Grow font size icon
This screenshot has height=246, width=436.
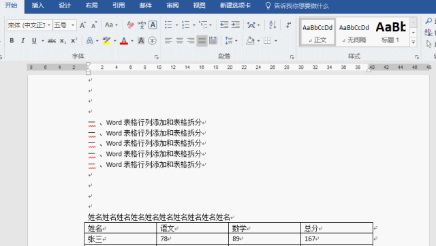tap(82, 25)
